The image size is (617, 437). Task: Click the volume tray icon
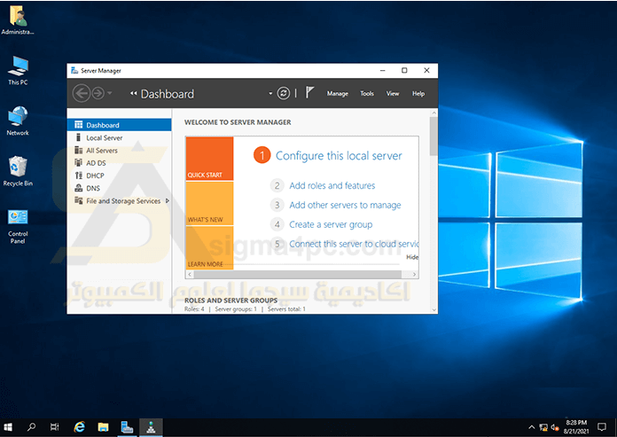click(x=555, y=427)
